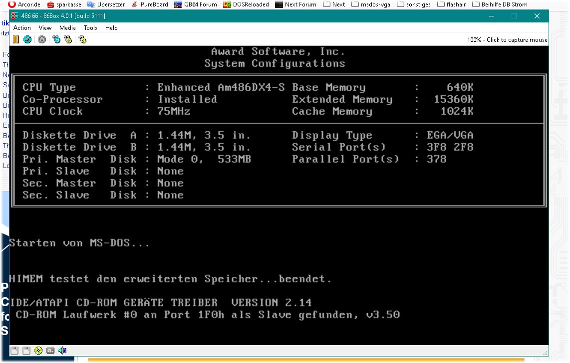Click the sound speaker status icon

pos(62,351)
